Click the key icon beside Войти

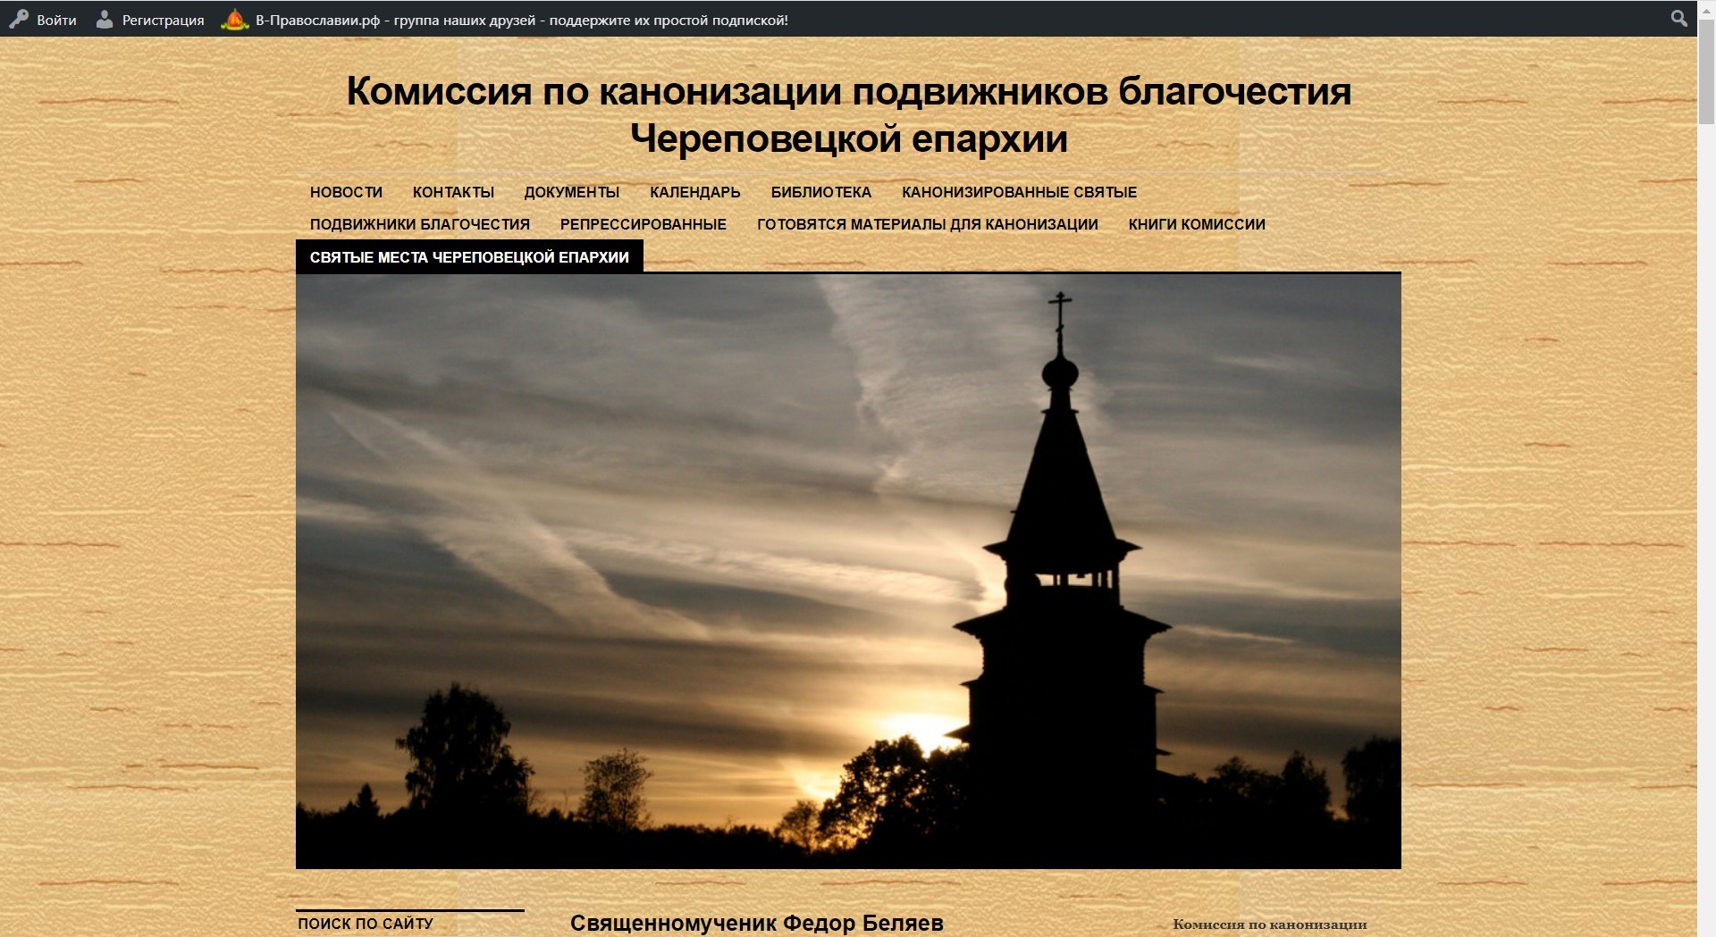pos(19,19)
